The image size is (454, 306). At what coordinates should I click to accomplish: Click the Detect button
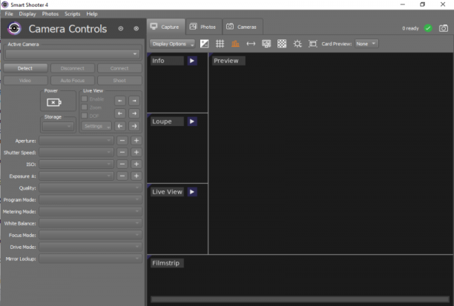pyautogui.click(x=25, y=68)
